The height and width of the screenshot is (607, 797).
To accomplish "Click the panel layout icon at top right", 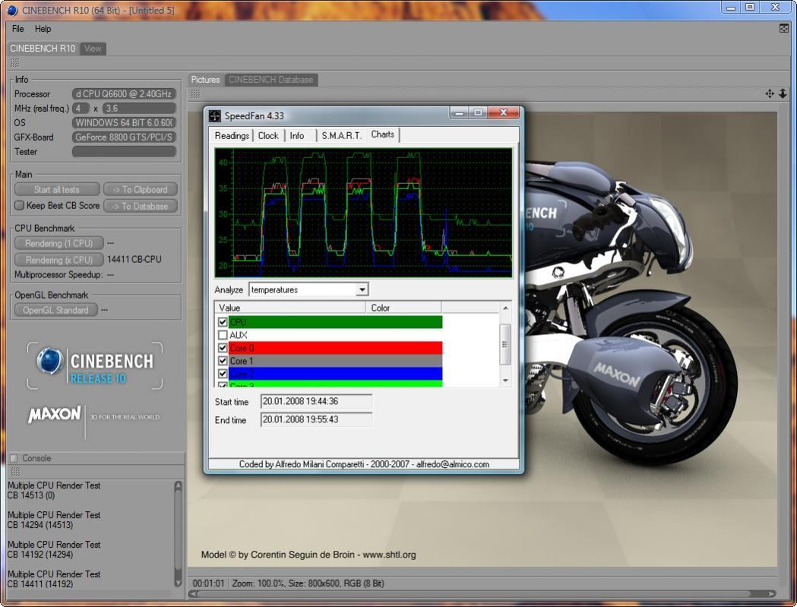I will tap(784, 28).
